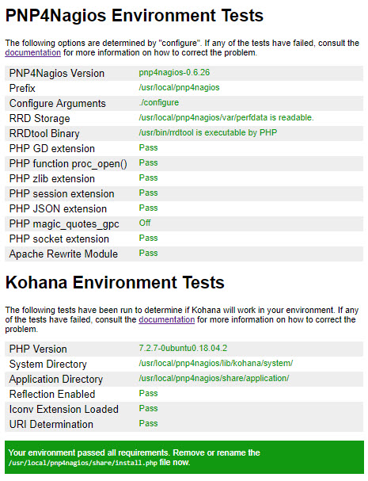Image resolution: width=368 pixels, height=481 pixels.
Task: Open the documentation link under Kohana tests
Action: point(167,319)
